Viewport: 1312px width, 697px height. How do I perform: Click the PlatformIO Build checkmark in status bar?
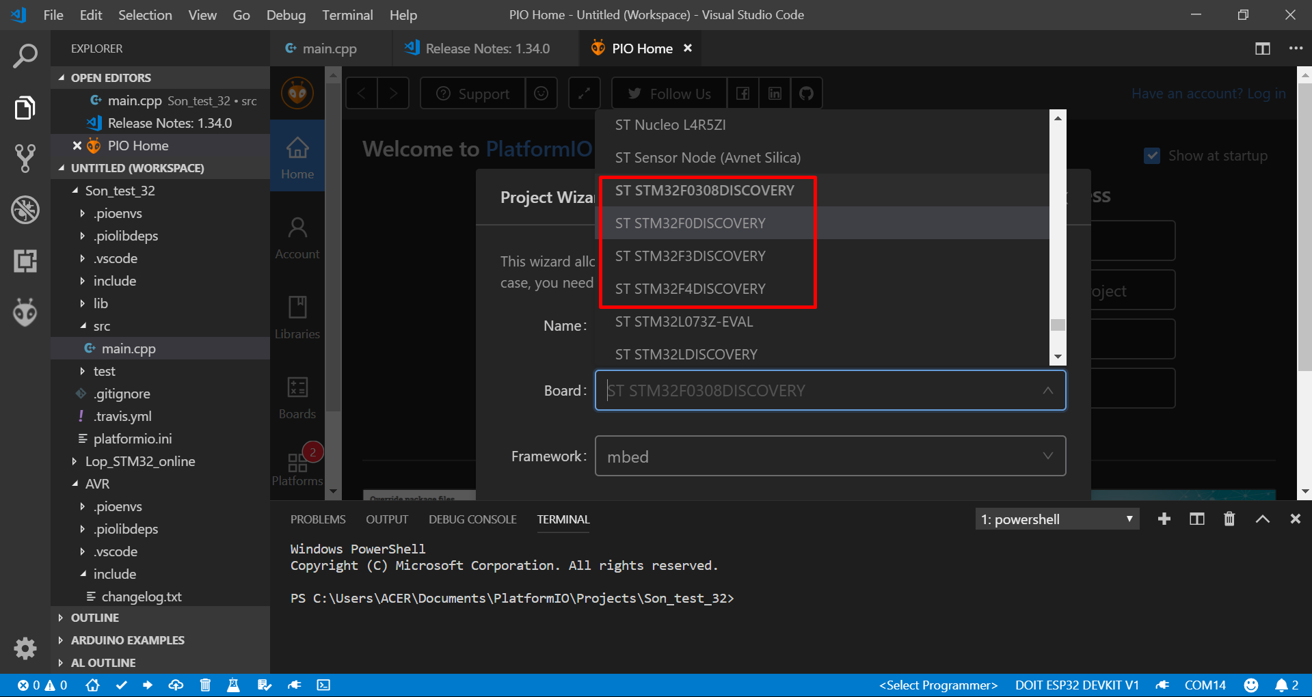pos(121,685)
